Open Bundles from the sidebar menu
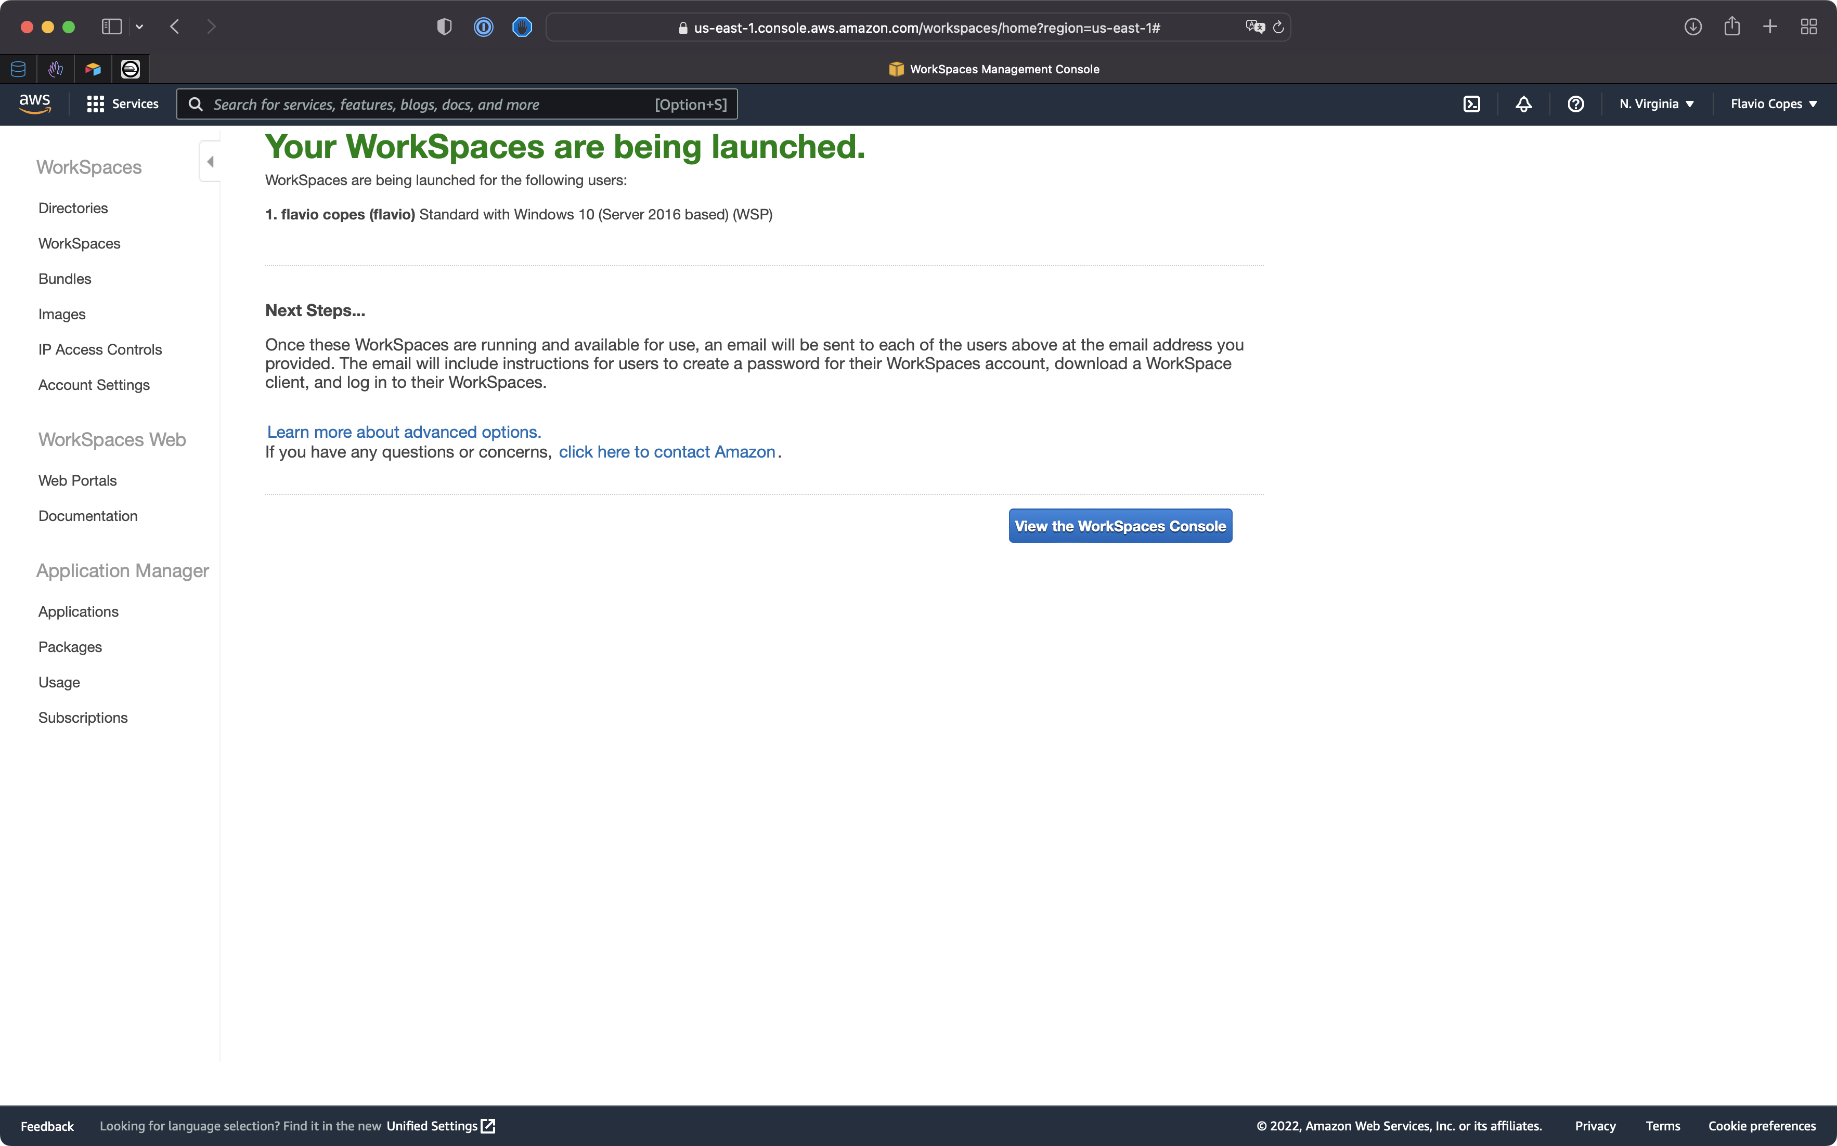 click(64, 279)
